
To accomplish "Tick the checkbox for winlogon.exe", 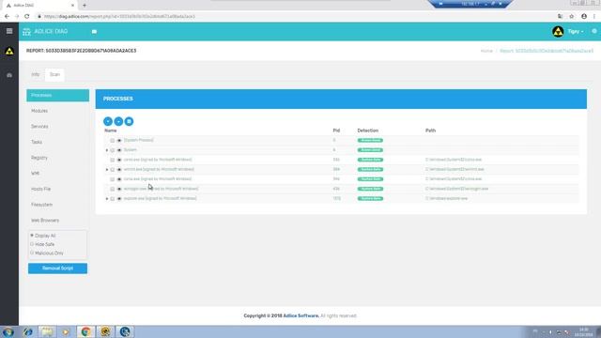I will pos(113,189).
